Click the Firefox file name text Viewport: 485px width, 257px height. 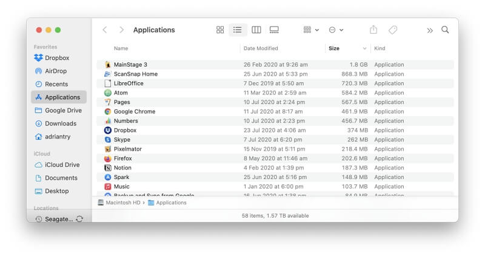click(123, 158)
